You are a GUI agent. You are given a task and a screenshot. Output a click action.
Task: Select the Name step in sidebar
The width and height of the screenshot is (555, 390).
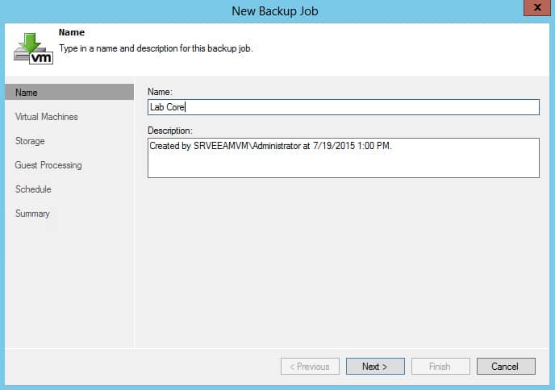point(69,93)
